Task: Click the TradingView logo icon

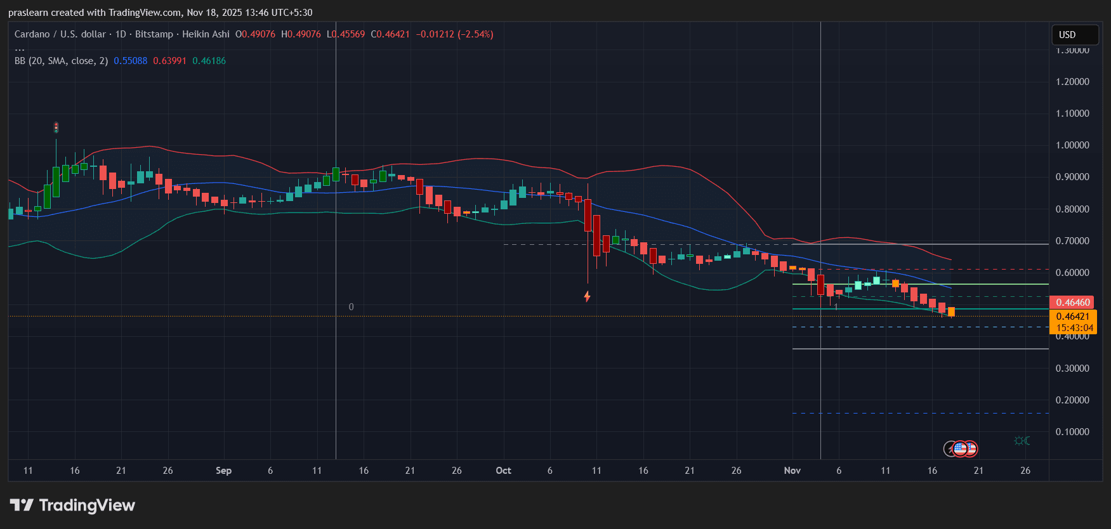Action: 22,505
